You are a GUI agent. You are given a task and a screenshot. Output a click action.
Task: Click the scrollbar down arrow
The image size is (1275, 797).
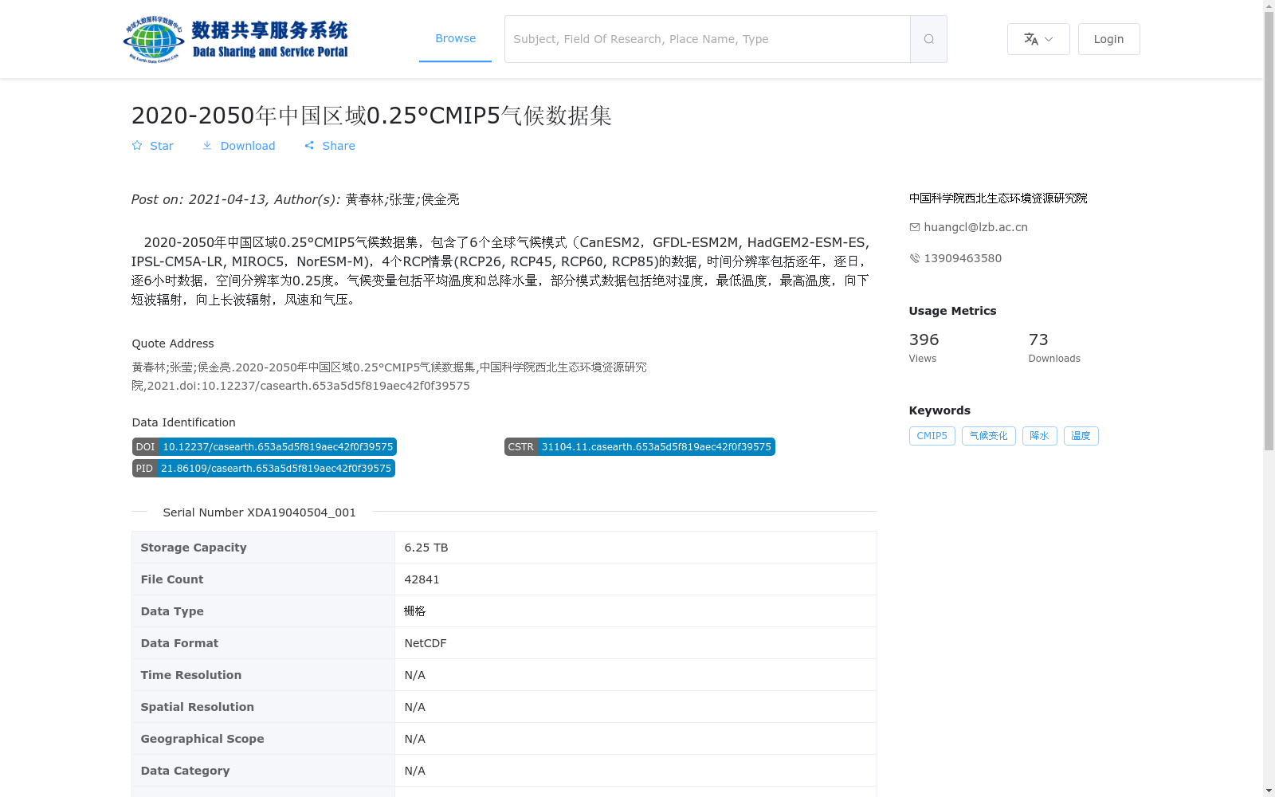[1269, 791]
